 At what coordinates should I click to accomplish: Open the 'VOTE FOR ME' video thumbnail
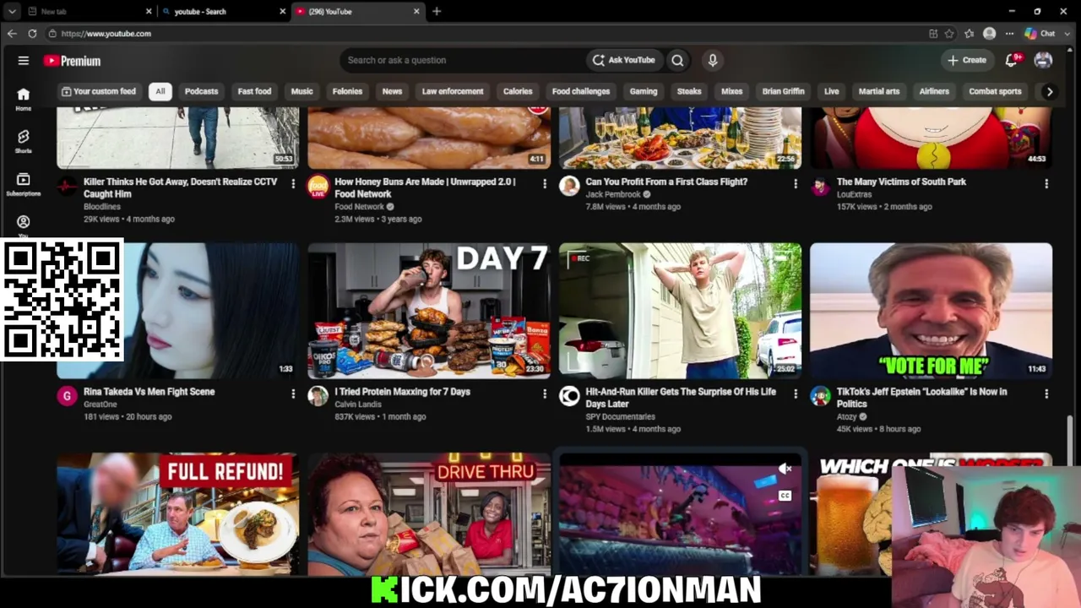931,311
